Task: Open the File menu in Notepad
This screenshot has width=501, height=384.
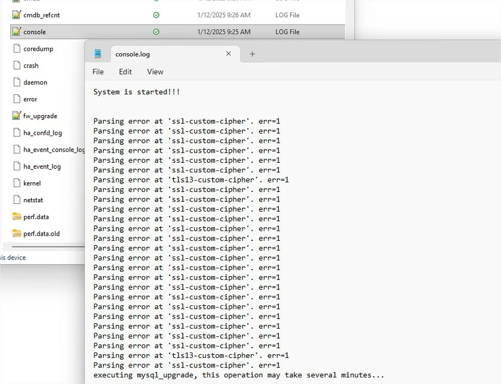Action: (98, 72)
